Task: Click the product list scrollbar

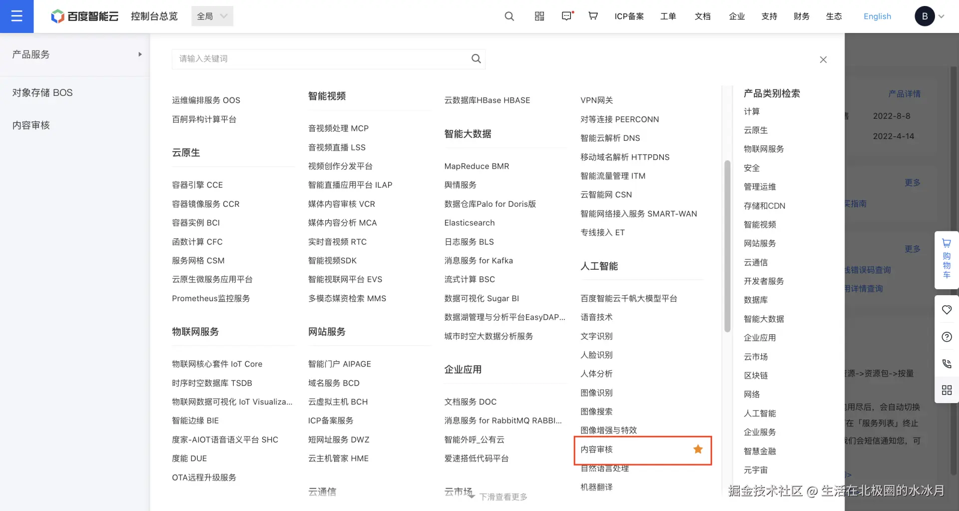Action: pos(727,246)
